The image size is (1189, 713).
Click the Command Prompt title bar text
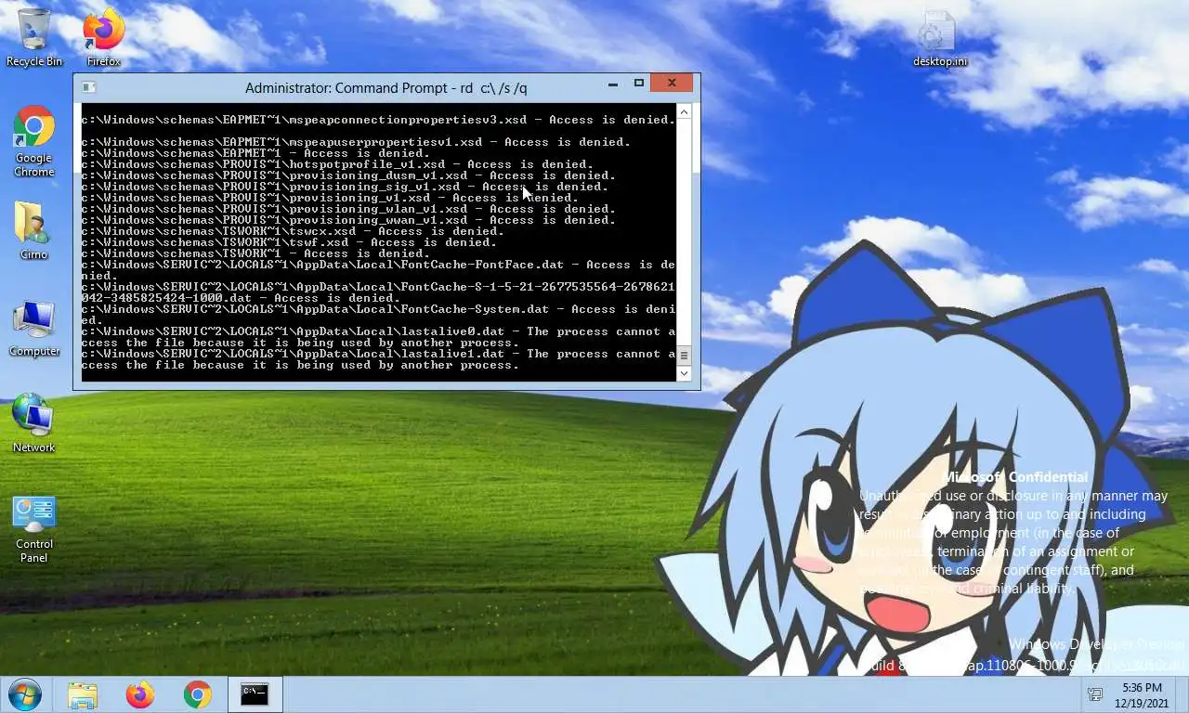pyautogui.click(x=385, y=88)
